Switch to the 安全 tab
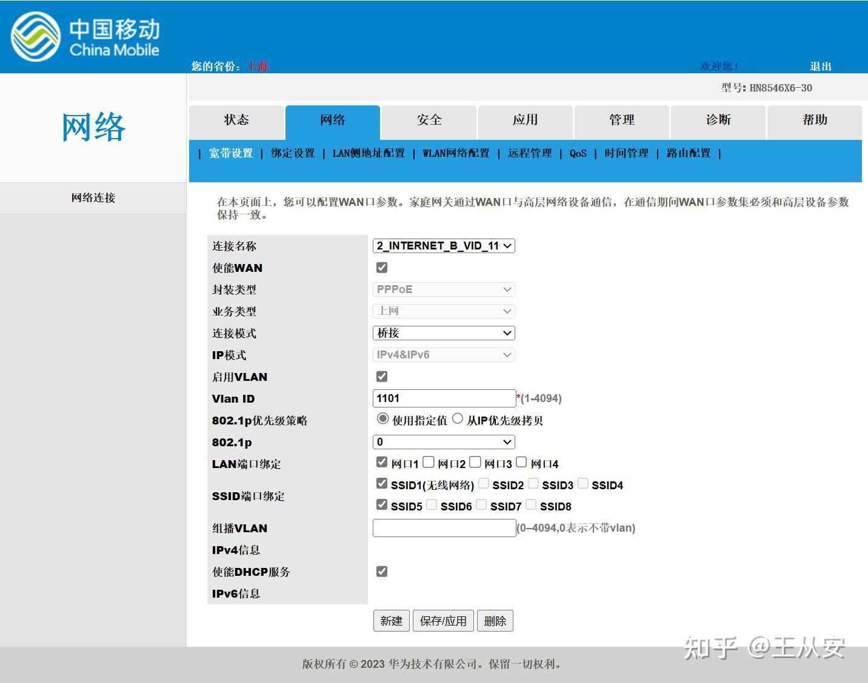Screen dimensions: 868x683 tap(429, 122)
